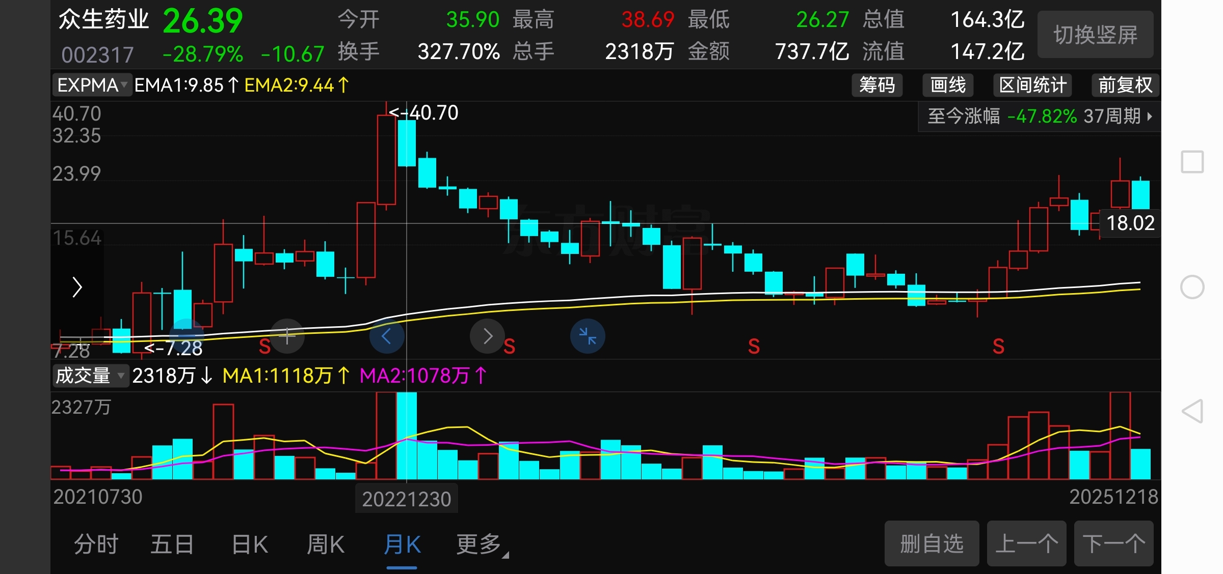Screen dimensions: 1223x574
Task: Tap the Android circle home icon
Action: [1192, 287]
